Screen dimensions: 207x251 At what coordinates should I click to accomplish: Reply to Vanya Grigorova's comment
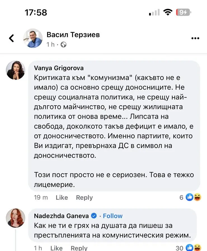84,198
